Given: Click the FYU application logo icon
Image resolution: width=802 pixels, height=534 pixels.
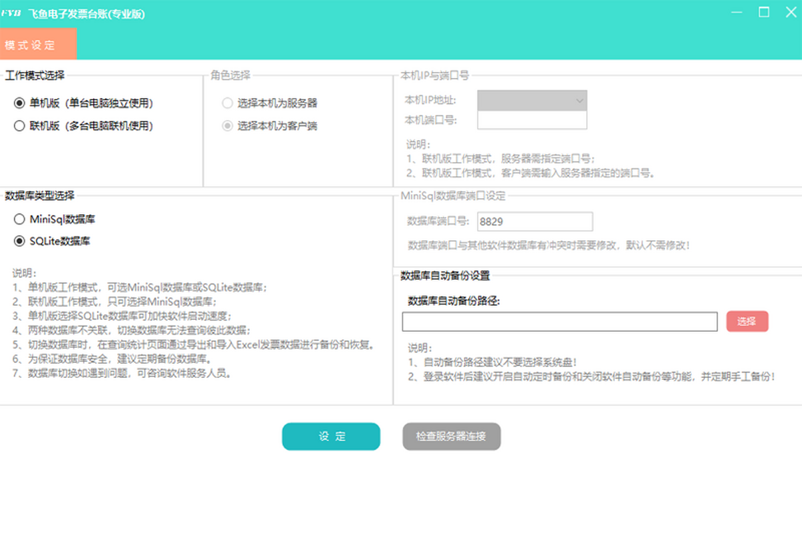Looking at the screenshot, I should pos(11,13).
